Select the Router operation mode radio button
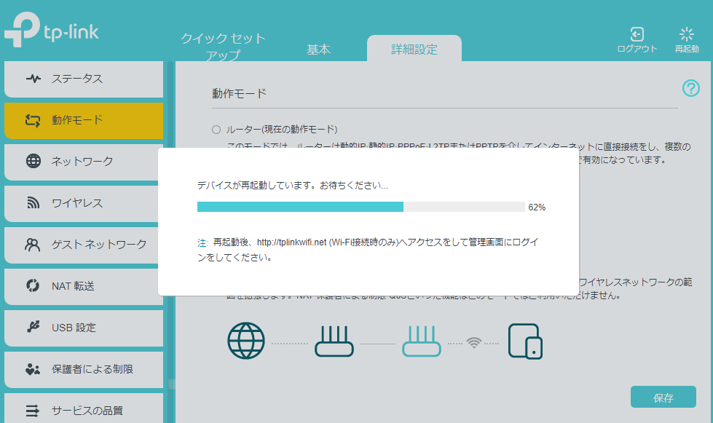 point(216,130)
